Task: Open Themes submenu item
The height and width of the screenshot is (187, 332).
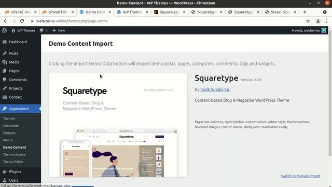Action: click(x=9, y=118)
